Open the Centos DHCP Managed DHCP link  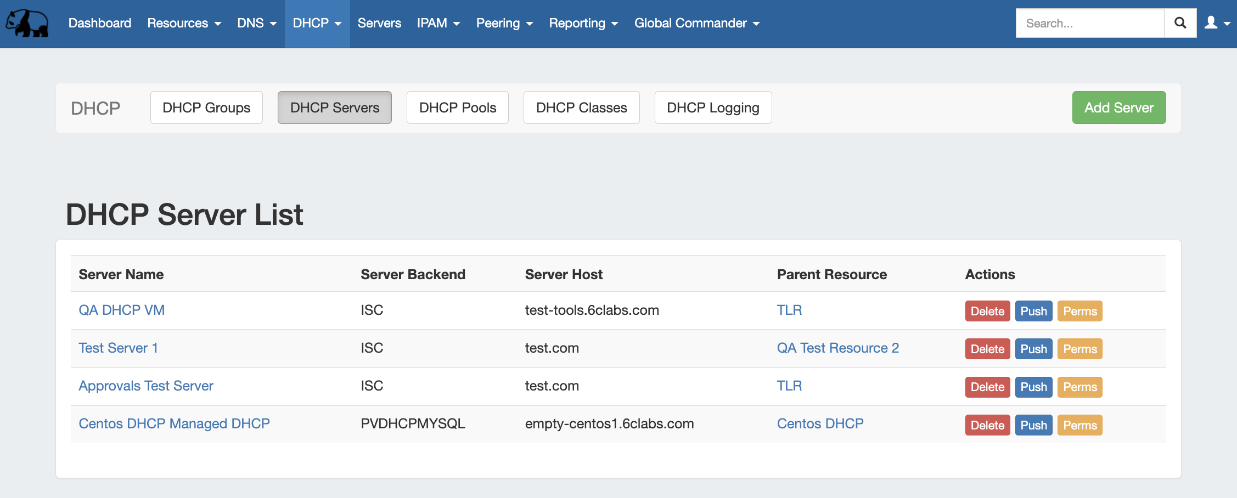click(174, 423)
